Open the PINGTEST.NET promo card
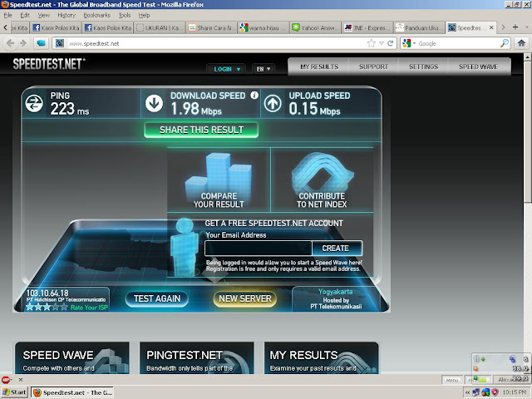 pyautogui.click(x=197, y=358)
